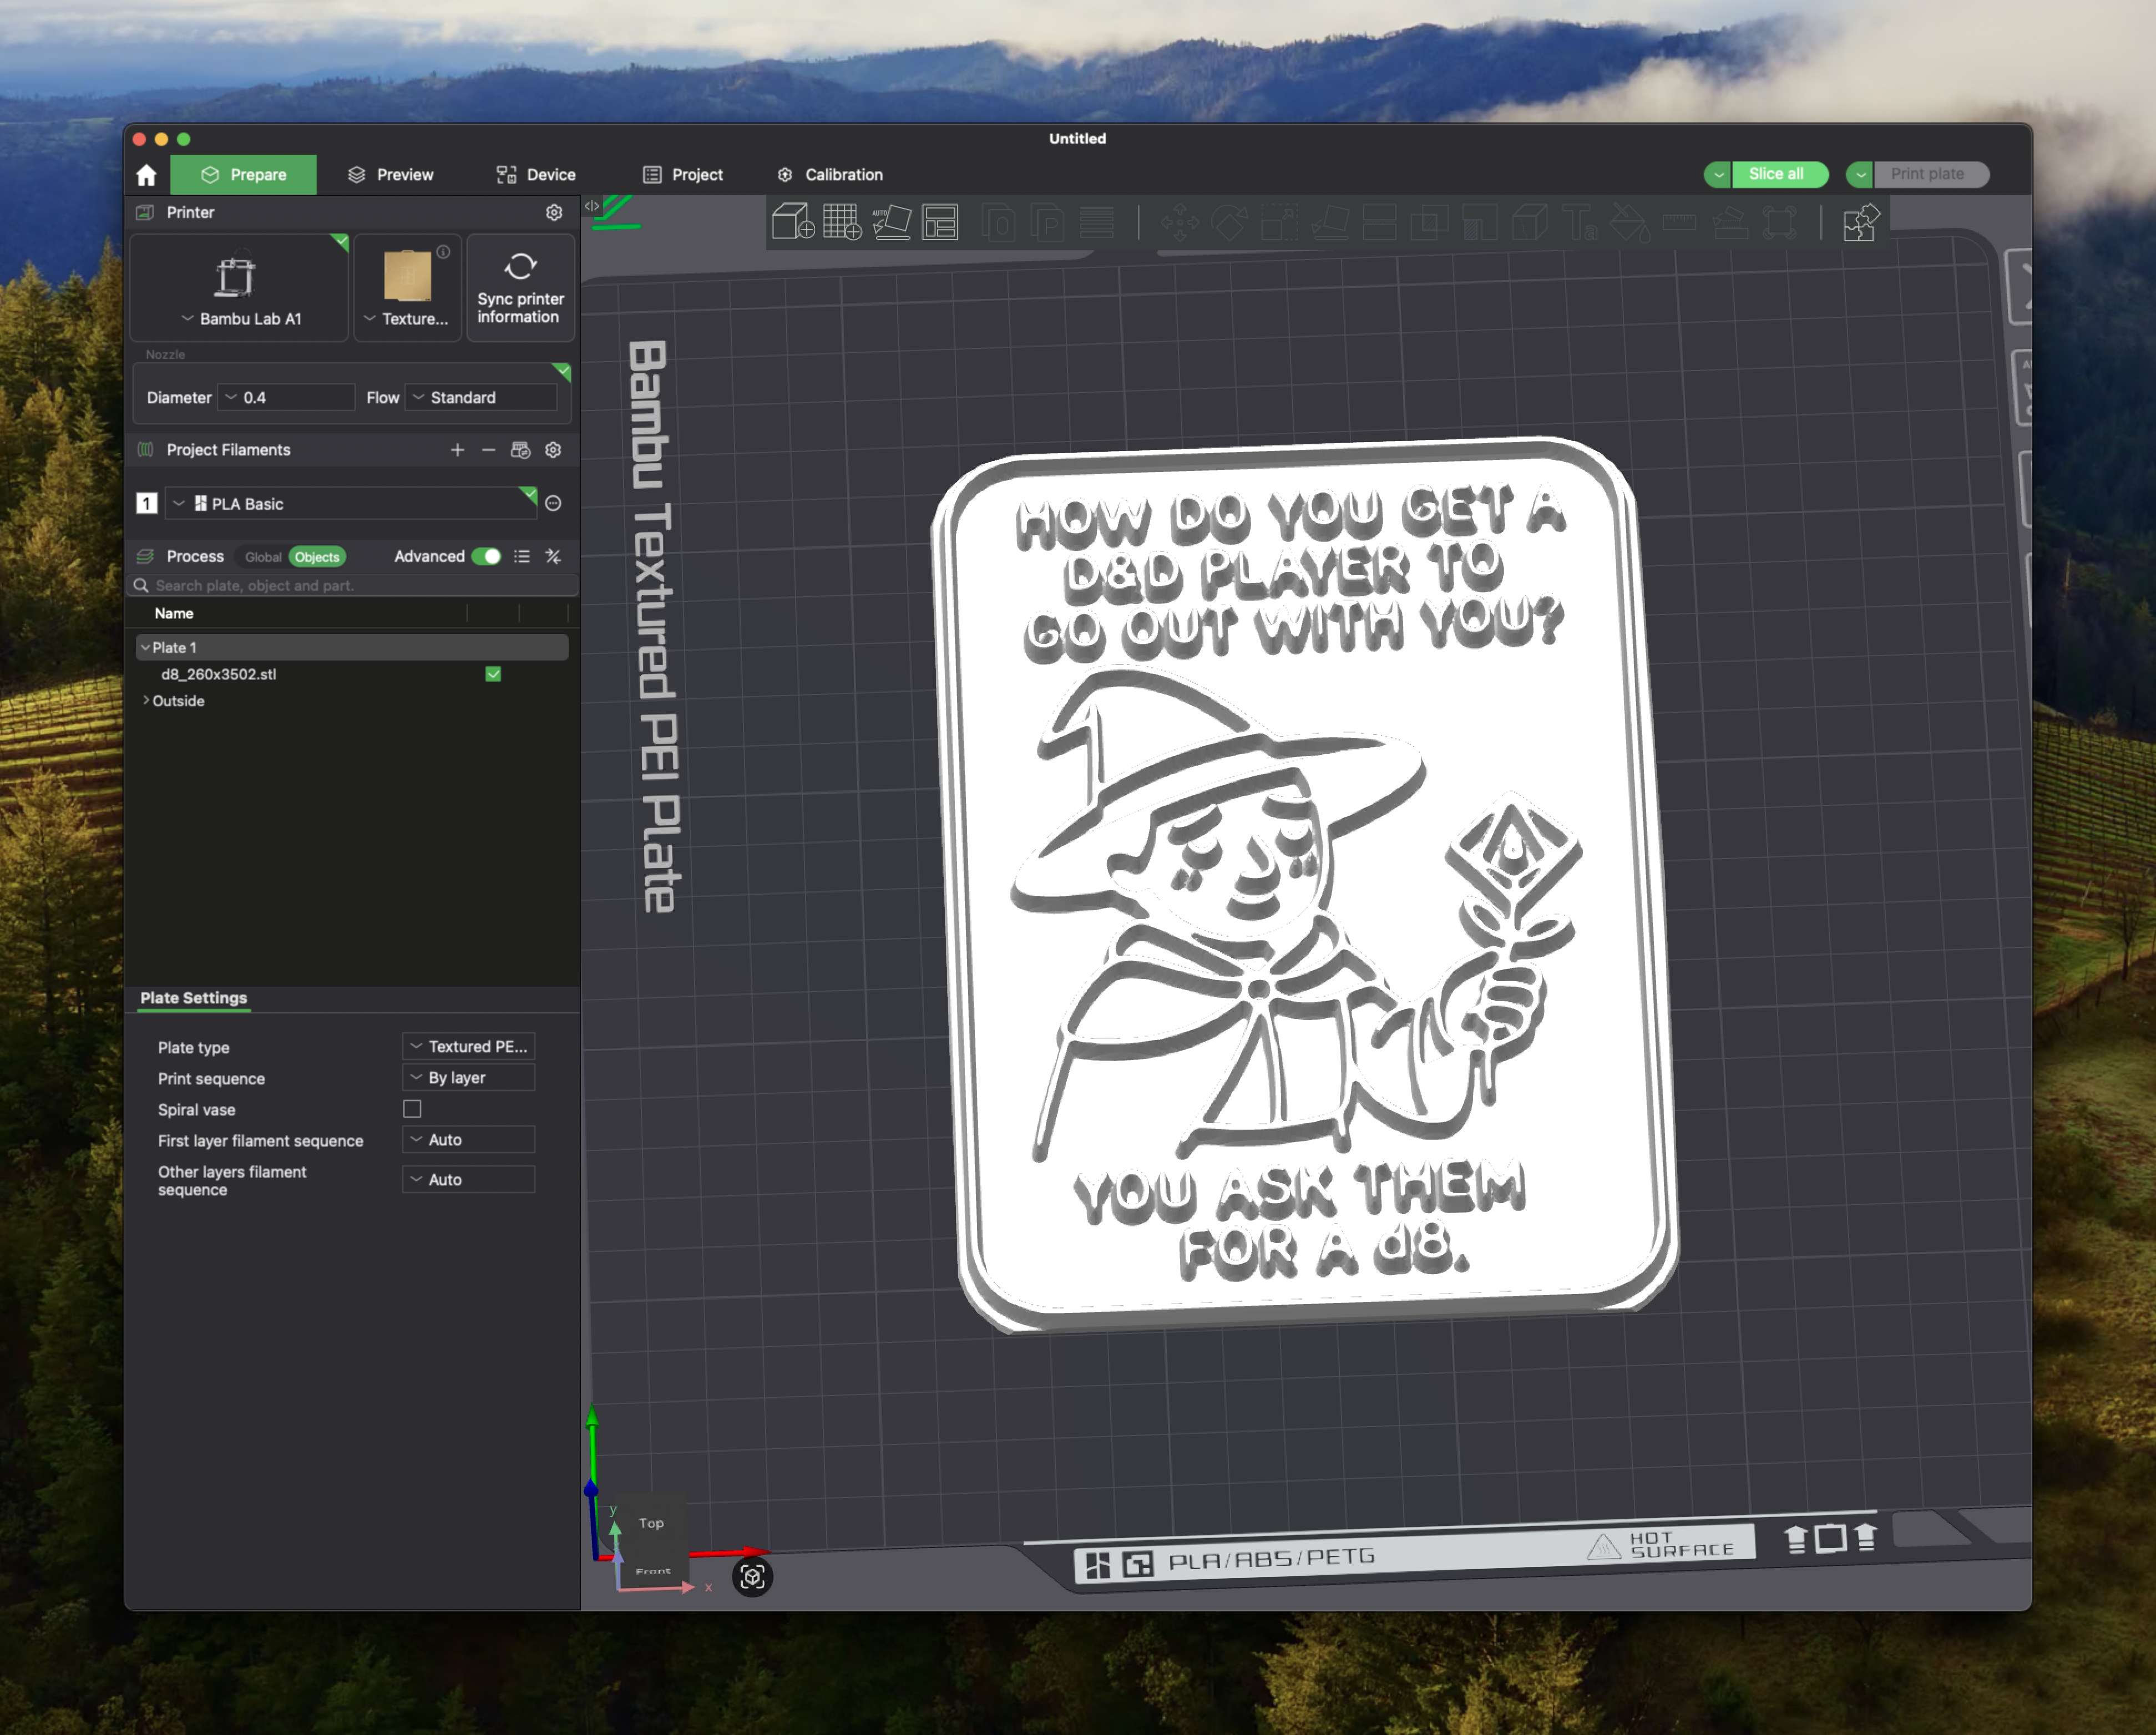This screenshot has width=2156, height=1735.
Task: Go to the Home screen icon
Action: [147, 175]
